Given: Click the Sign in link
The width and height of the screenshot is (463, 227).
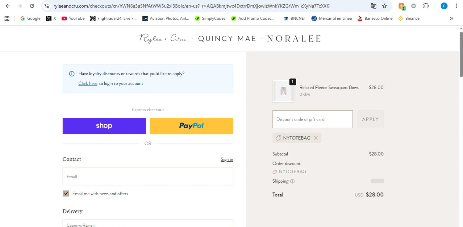Looking at the screenshot, I should point(227,159).
